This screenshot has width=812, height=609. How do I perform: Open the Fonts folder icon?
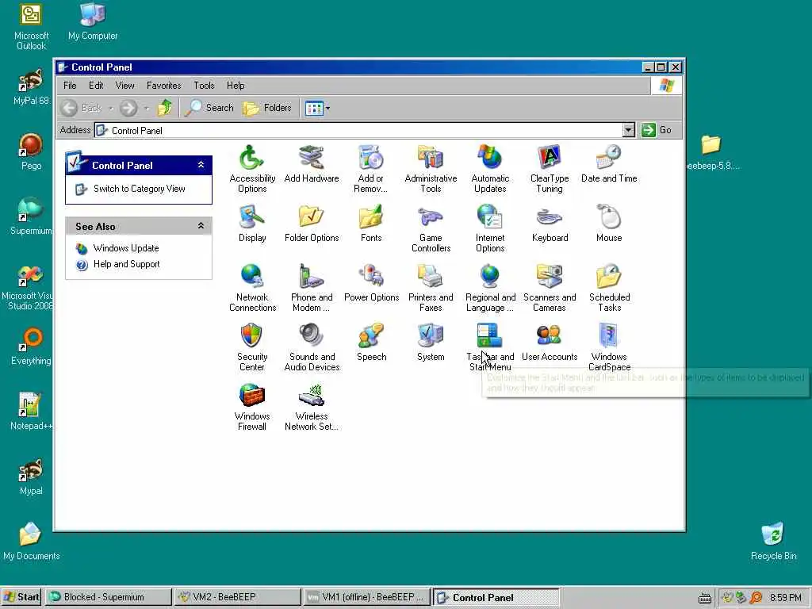tap(371, 223)
